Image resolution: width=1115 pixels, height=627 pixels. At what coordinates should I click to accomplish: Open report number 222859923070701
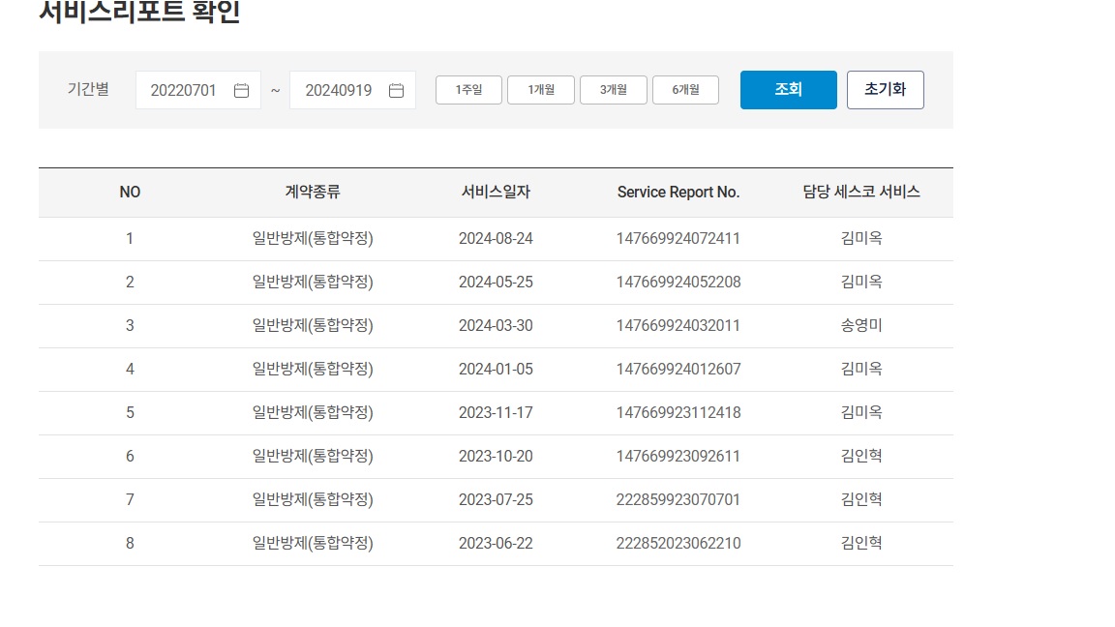pos(678,500)
